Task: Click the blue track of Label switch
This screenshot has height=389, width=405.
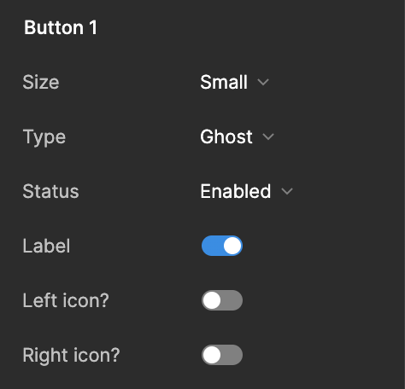Action: pos(212,246)
